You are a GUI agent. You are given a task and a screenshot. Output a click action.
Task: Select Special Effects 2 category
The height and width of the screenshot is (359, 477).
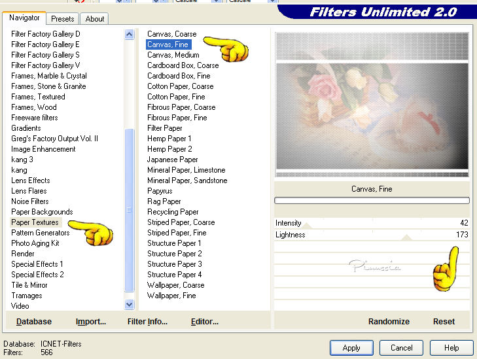coord(37,275)
